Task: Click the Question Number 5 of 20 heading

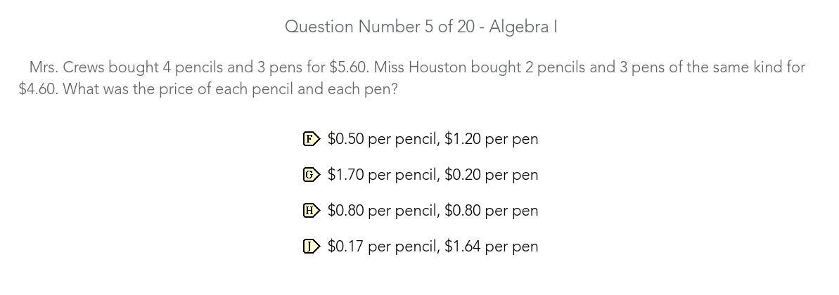Action: (421, 27)
